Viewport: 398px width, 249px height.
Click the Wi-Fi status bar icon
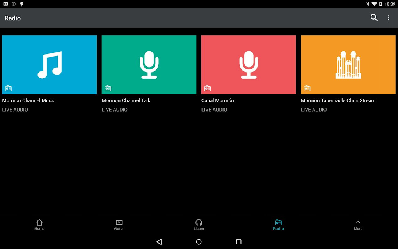374,4
